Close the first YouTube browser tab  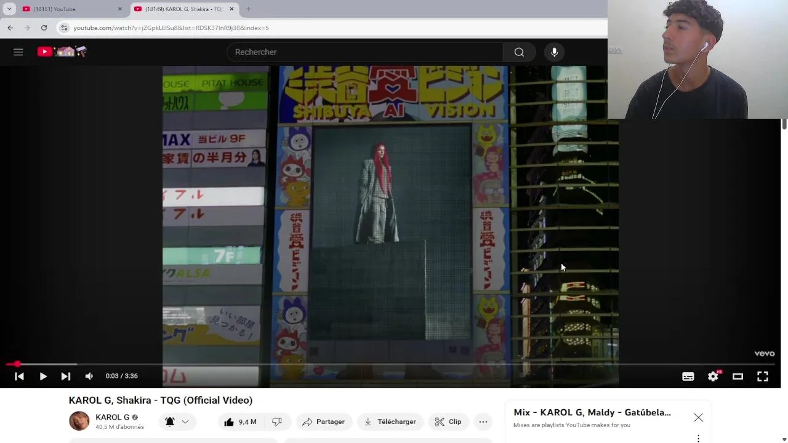pos(120,9)
